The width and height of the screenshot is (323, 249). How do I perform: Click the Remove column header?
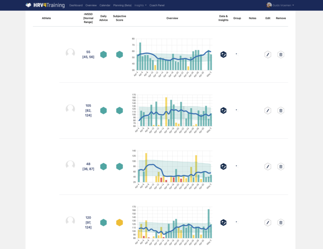point(281,18)
